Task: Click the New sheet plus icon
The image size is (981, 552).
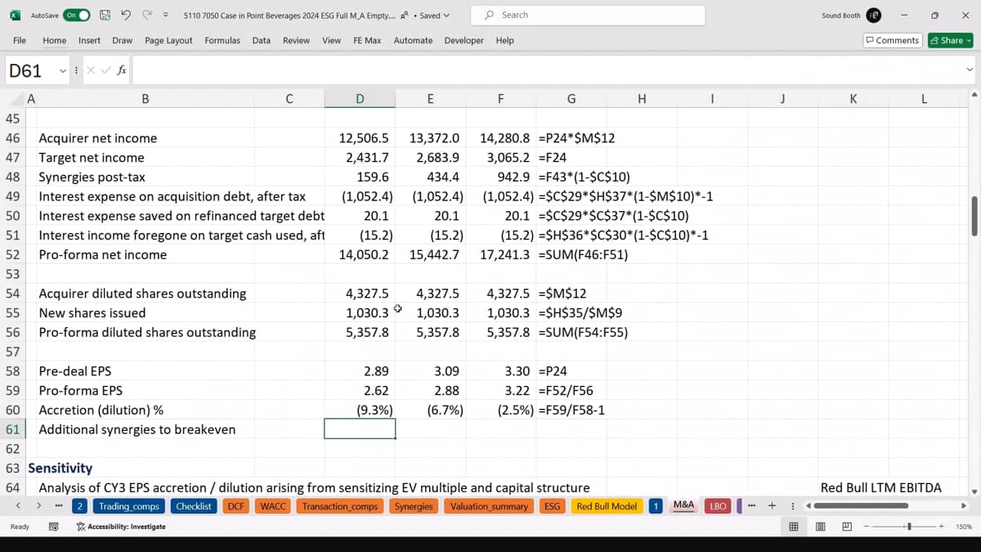Action: [772, 506]
